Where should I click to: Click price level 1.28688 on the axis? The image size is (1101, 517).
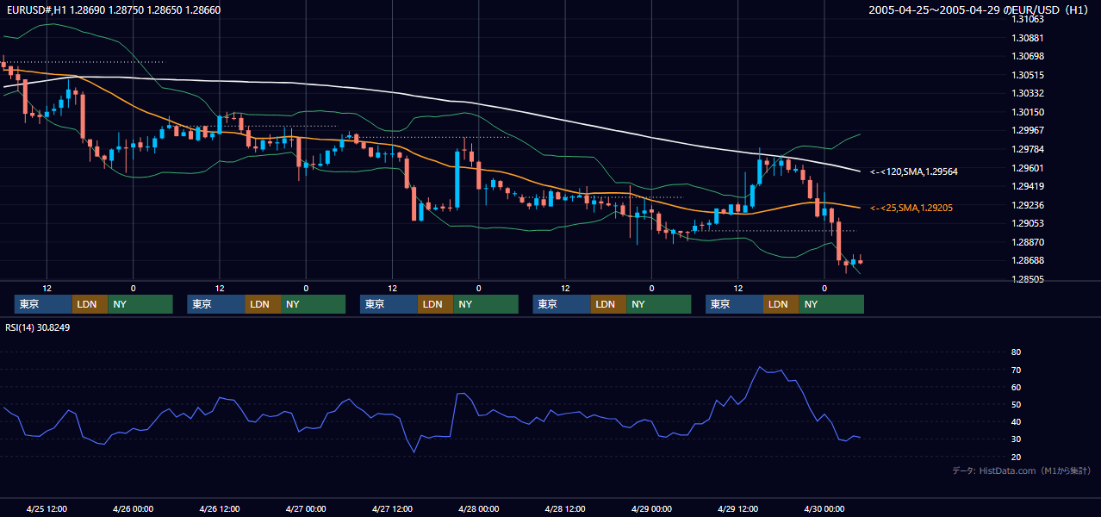(1027, 260)
